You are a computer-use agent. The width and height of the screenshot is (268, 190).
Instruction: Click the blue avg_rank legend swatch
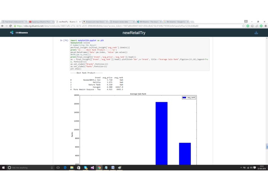point(184,98)
